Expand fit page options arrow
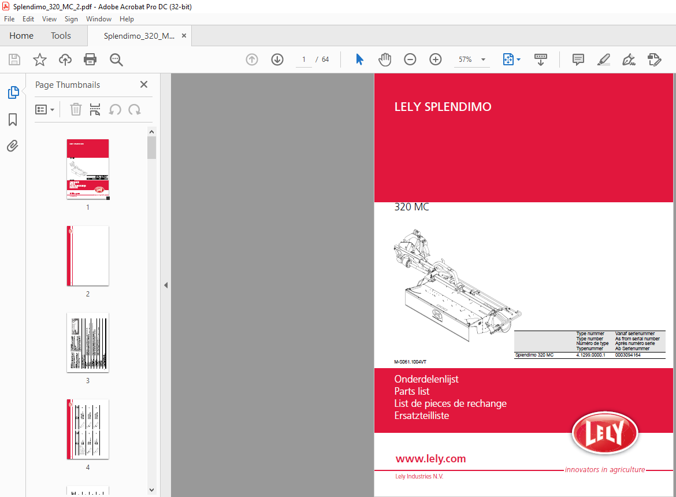 [x=518, y=60]
